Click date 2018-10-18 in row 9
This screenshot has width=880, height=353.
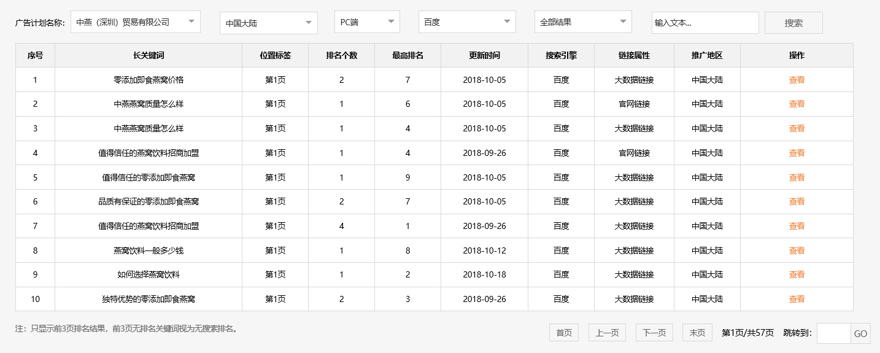[484, 274]
